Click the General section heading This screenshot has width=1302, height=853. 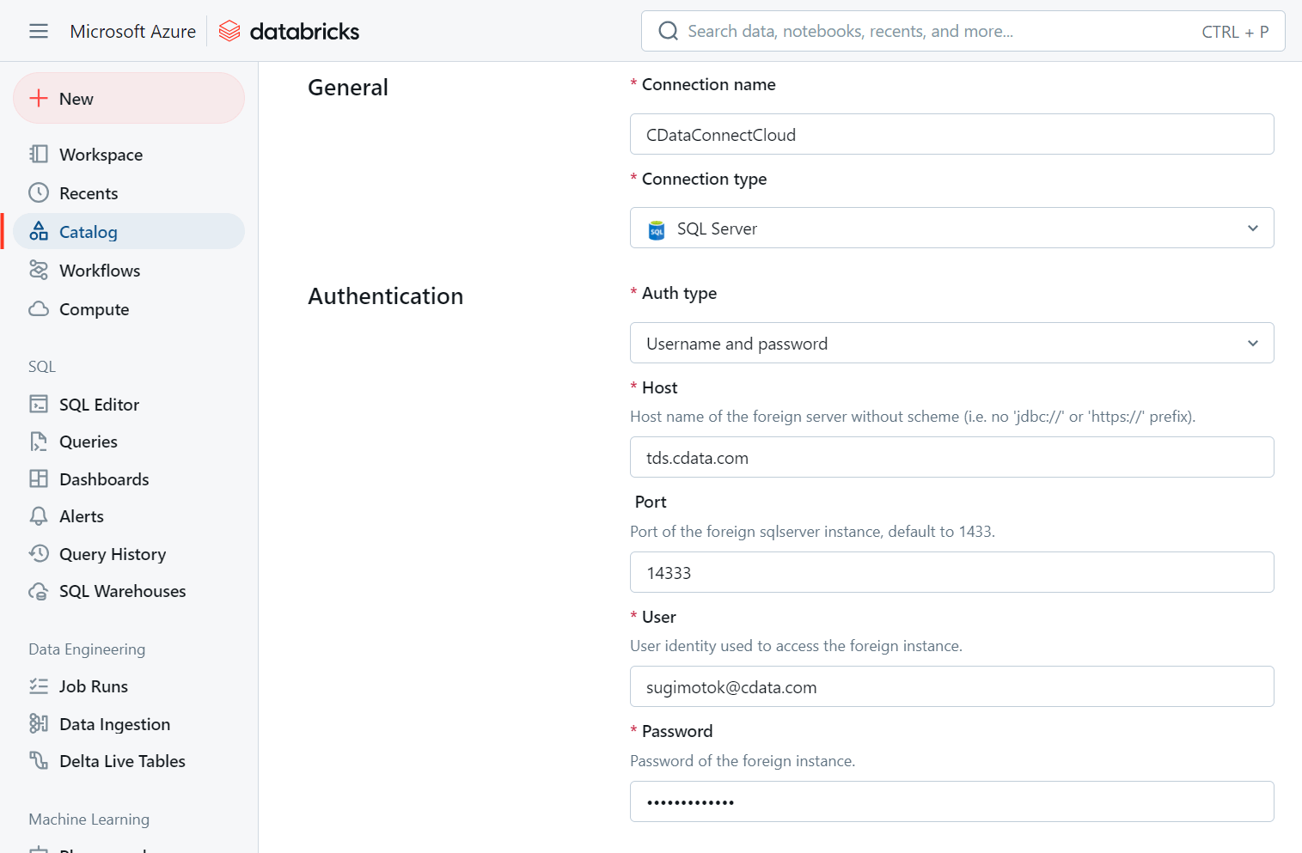tap(348, 87)
